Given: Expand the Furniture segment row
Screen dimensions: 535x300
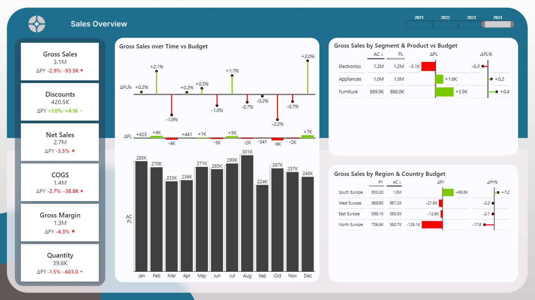Looking at the screenshot, I should tap(348, 92).
